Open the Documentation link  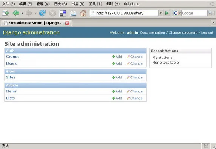(x=153, y=33)
